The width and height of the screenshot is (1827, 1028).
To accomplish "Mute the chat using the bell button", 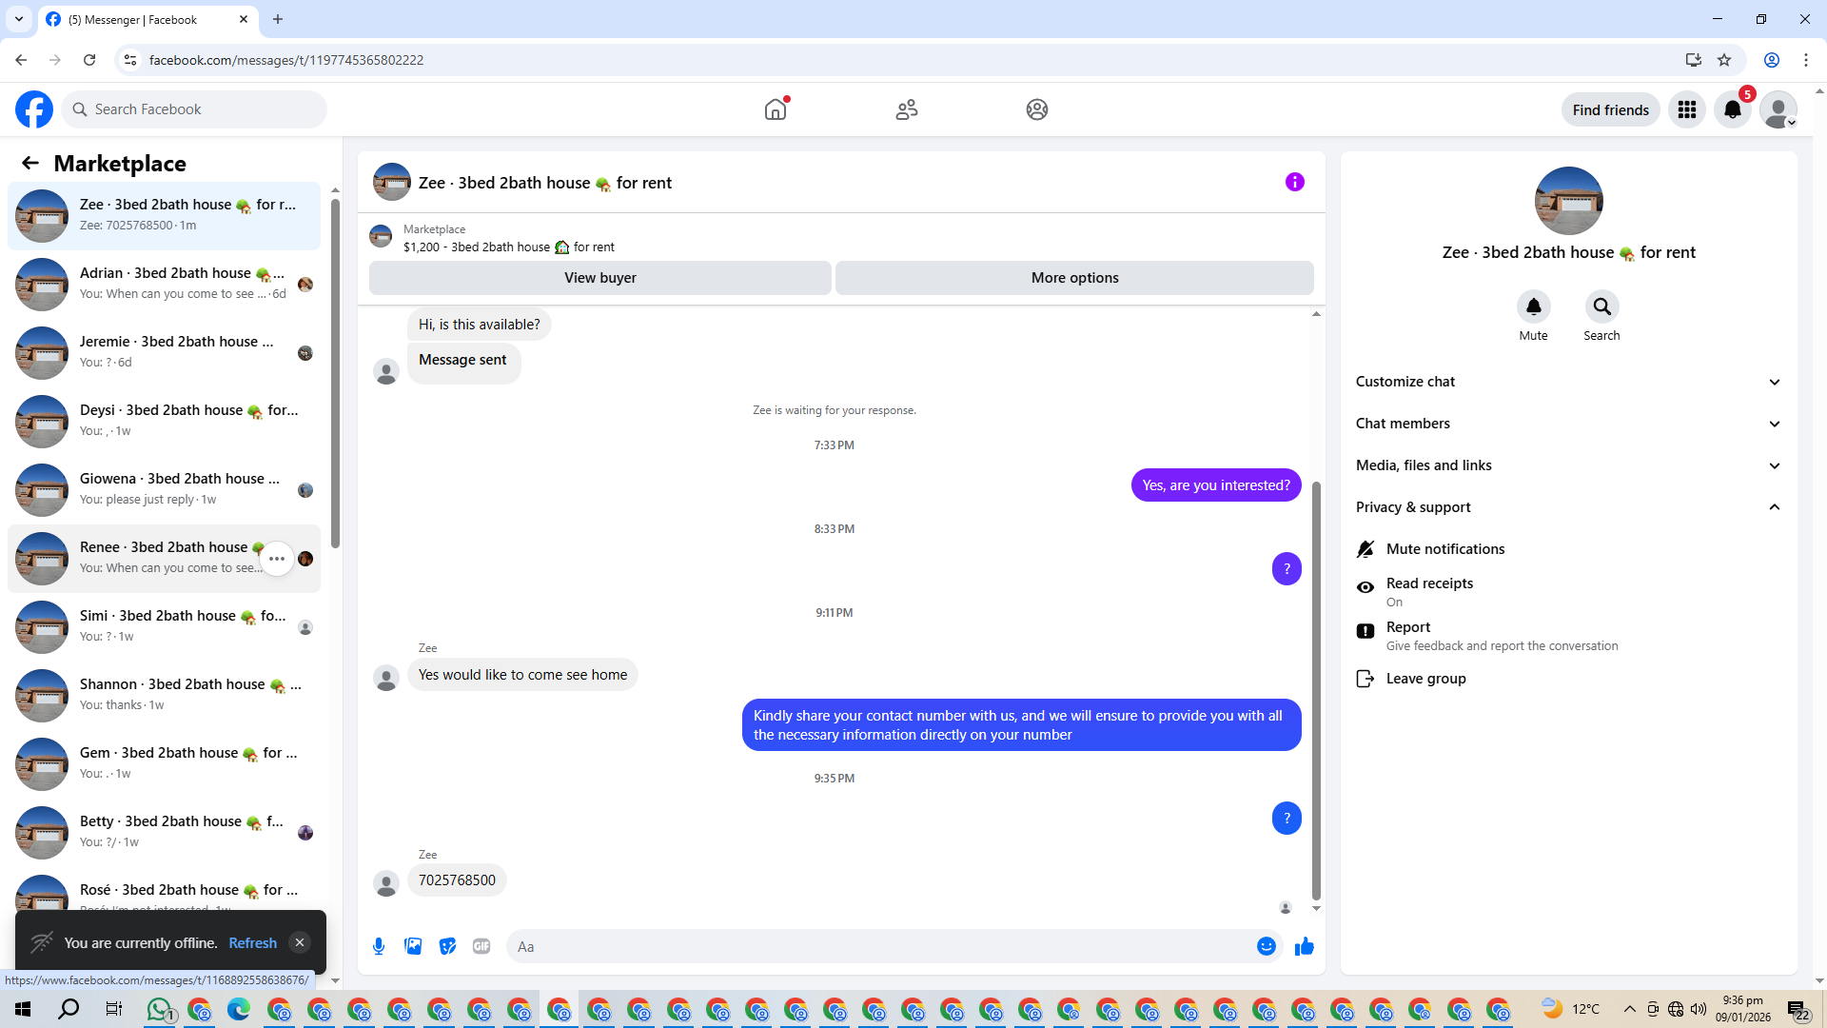I will click(1533, 306).
